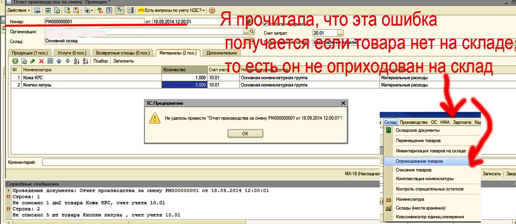The image size is (516, 224).
Task: Select 'Складские документы' menu item
Action: [432, 130]
